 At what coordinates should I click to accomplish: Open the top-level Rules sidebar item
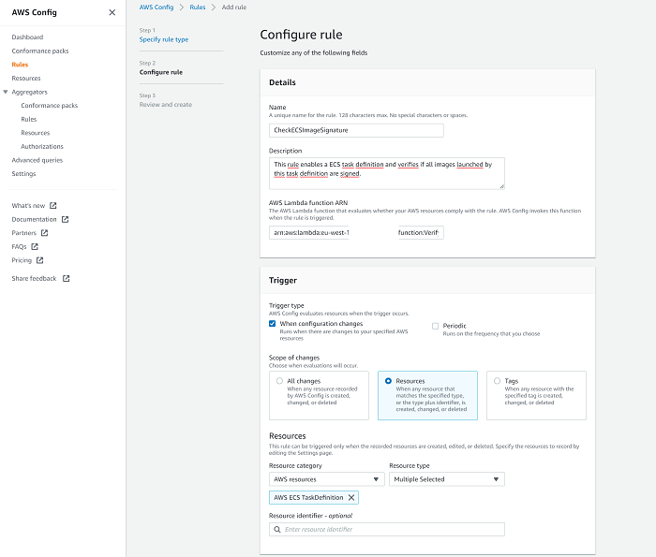(x=20, y=65)
